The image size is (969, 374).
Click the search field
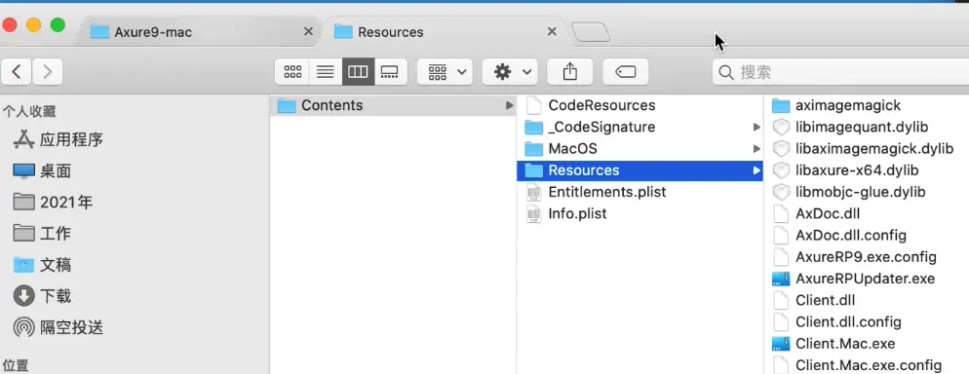pos(840,72)
